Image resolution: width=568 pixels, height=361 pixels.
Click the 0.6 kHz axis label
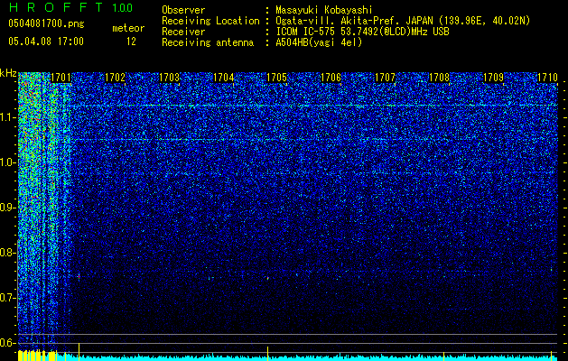7,343
